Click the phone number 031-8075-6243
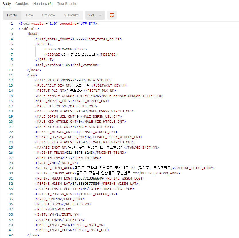Viewport: 239px width, 238px height. coord(79,153)
